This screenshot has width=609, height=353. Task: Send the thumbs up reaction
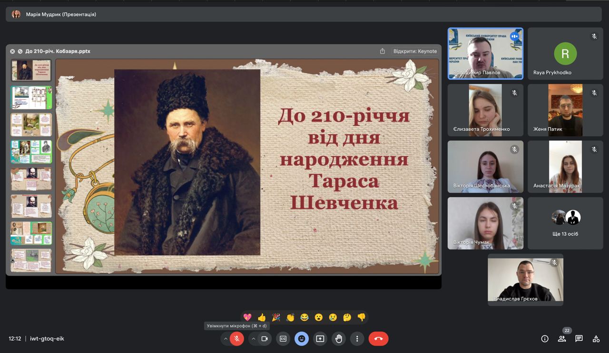(x=262, y=317)
